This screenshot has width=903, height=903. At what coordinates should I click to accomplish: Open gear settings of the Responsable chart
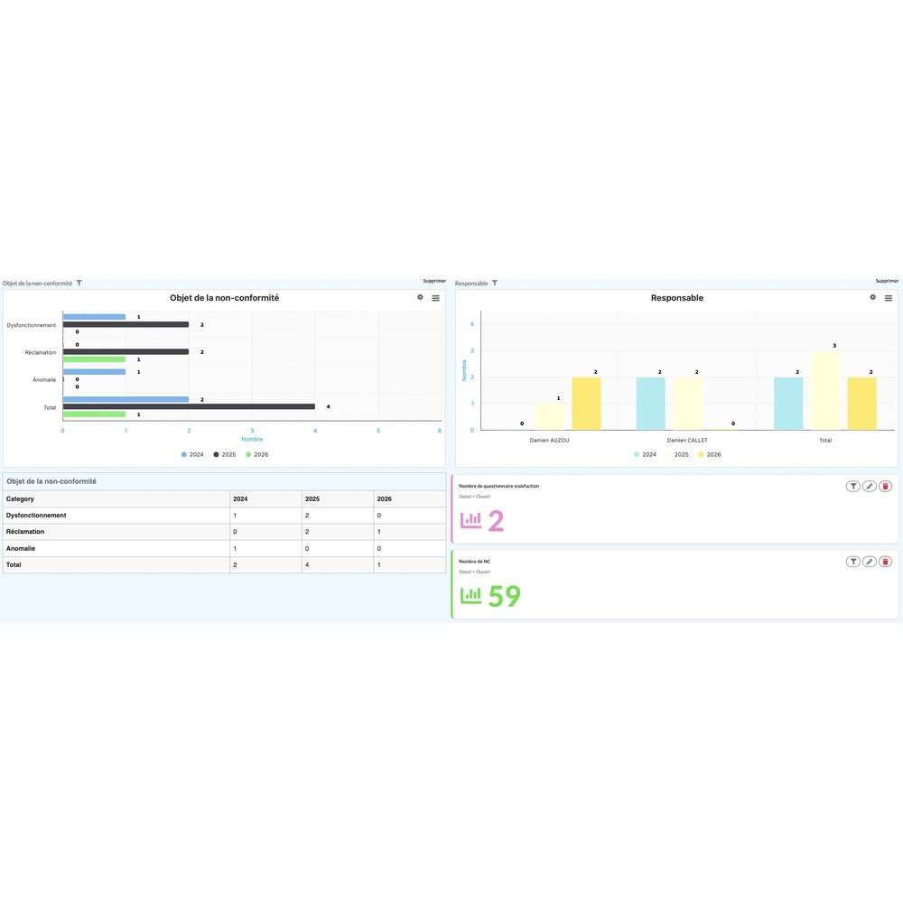click(872, 297)
